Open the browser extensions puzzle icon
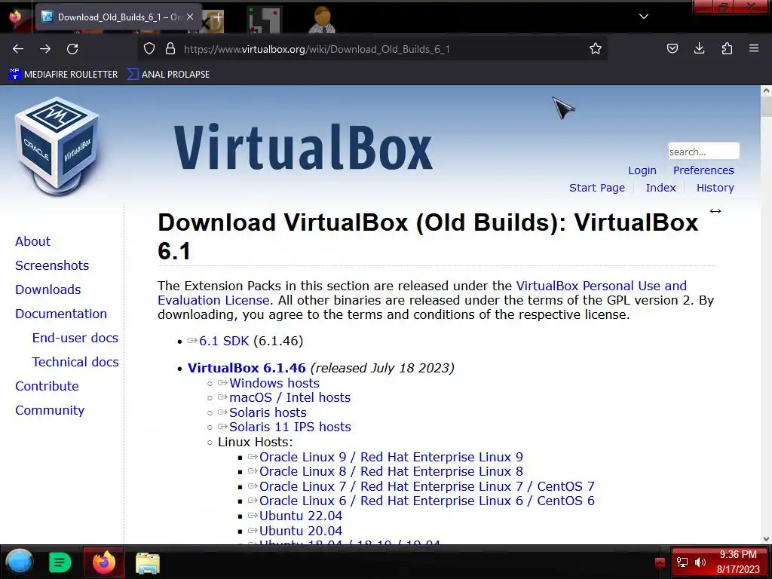Screen dimensions: 772x579 (x=727, y=49)
